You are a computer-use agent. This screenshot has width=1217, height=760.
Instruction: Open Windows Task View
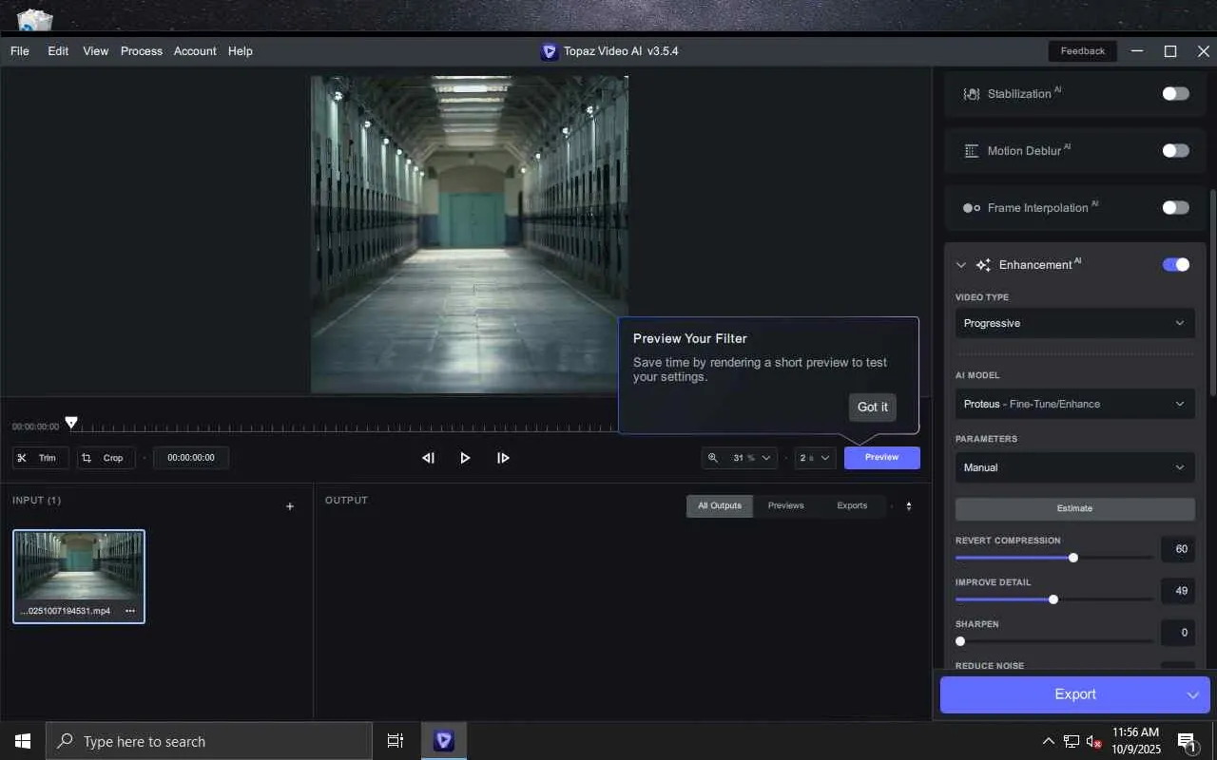pyautogui.click(x=396, y=741)
